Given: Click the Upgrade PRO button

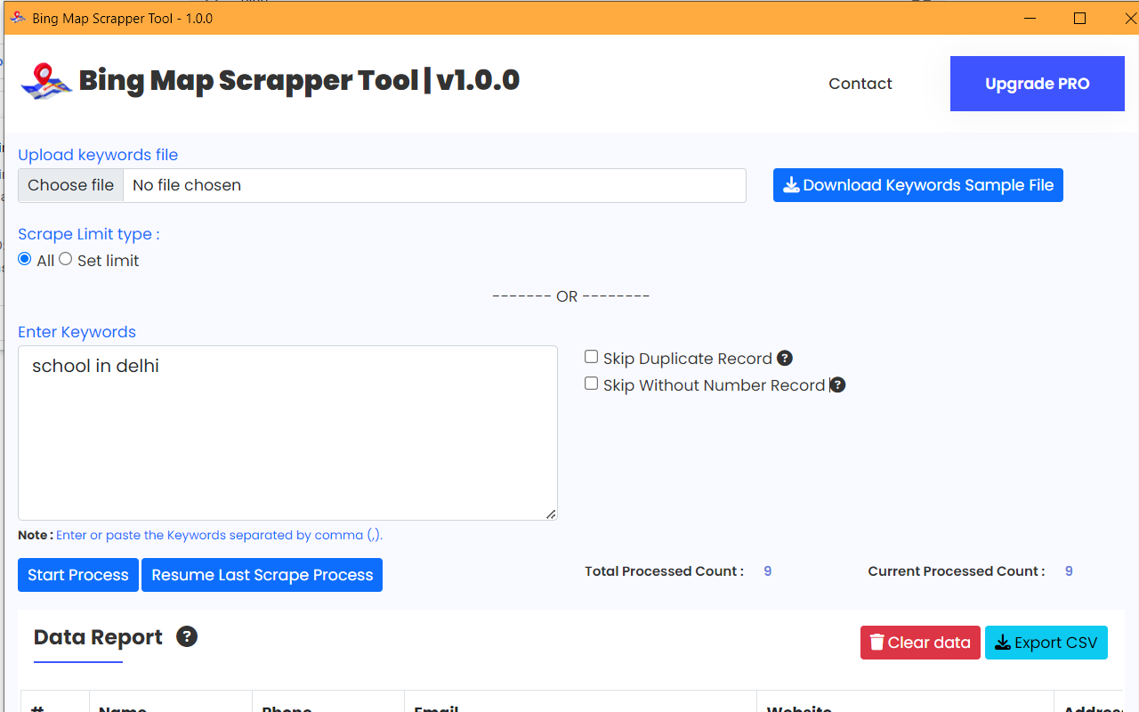Looking at the screenshot, I should tap(1037, 83).
